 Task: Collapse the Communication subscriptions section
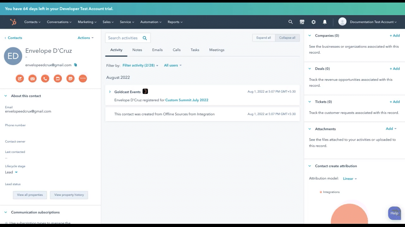click(6, 212)
